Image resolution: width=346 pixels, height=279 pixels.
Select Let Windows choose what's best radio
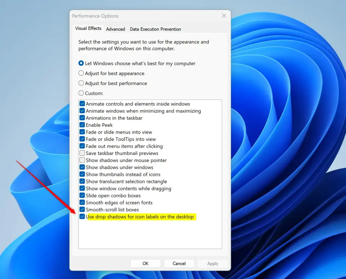tap(81, 63)
